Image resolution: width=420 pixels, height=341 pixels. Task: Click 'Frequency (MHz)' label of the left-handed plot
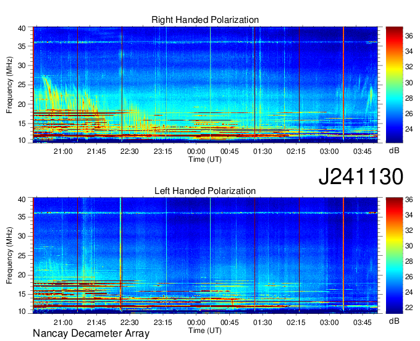coord(10,256)
